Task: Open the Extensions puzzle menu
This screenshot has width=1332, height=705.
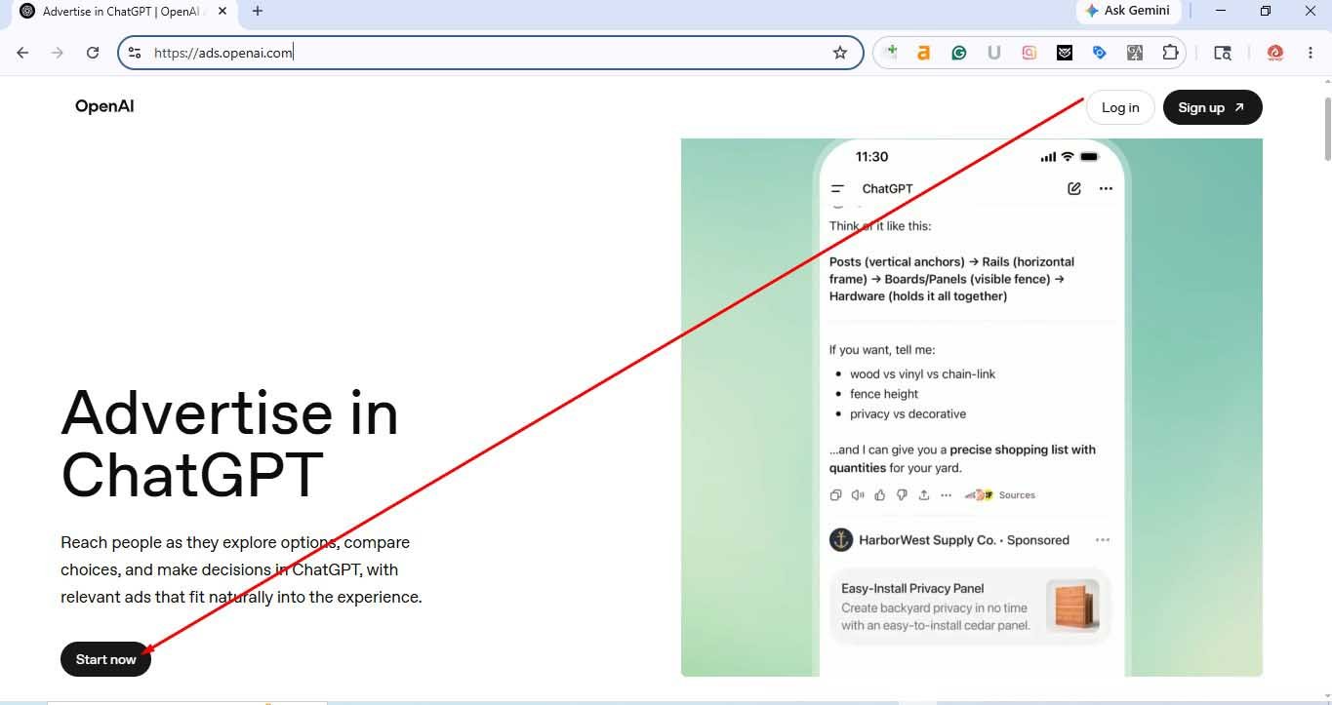Action: click(1170, 53)
